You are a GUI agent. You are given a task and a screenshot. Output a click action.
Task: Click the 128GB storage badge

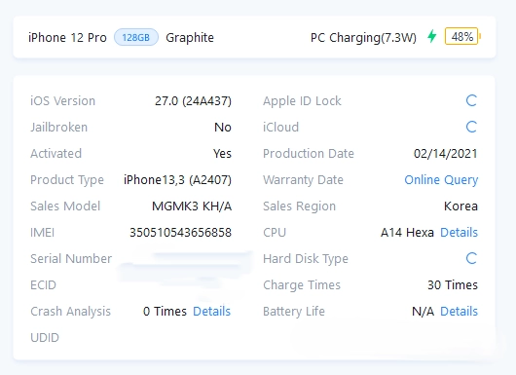tap(136, 37)
